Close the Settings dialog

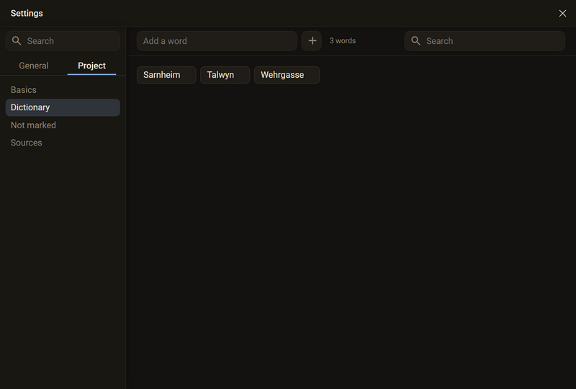pyautogui.click(x=562, y=14)
